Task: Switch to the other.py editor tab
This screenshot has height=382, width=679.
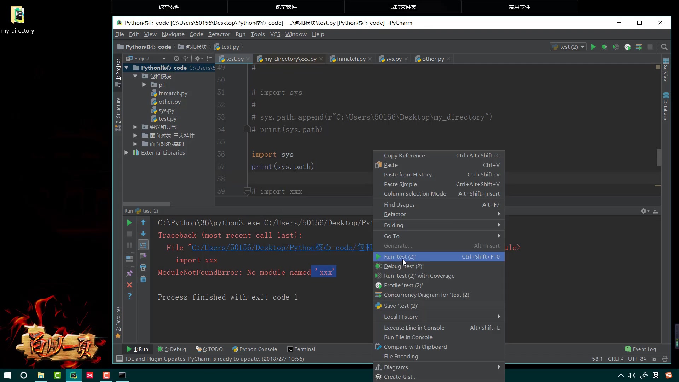Action: [433, 59]
